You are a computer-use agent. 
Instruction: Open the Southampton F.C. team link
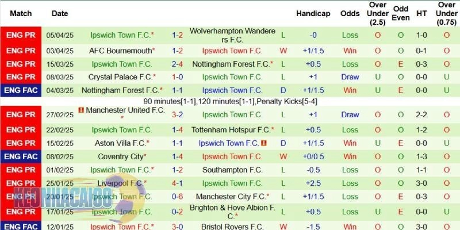click(x=232, y=170)
